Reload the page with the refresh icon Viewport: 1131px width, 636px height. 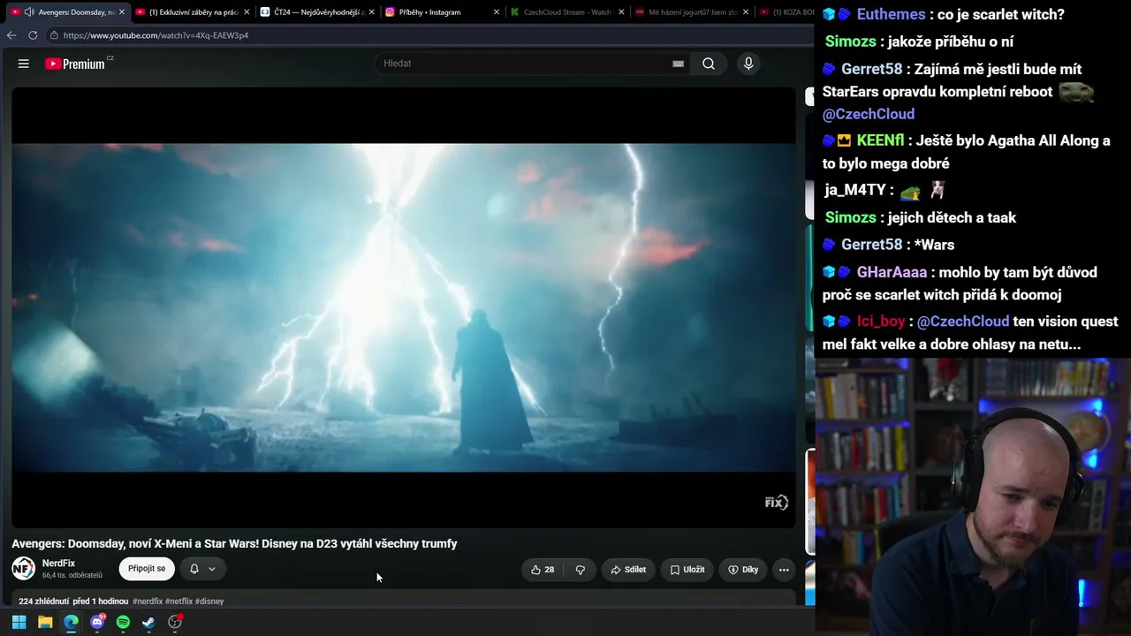[x=33, y=35]
